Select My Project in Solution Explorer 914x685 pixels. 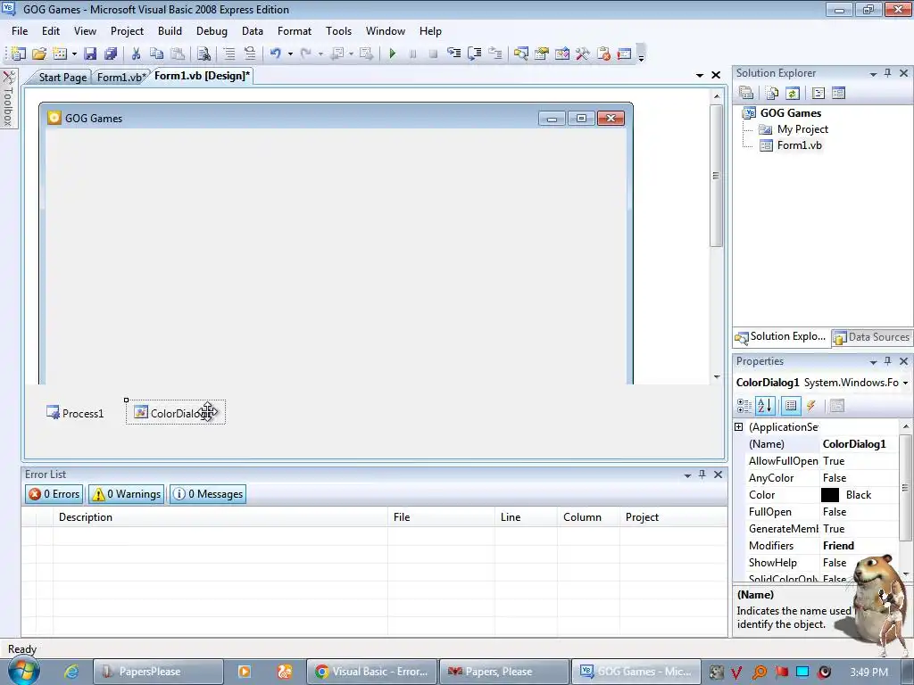coord(802,129)
